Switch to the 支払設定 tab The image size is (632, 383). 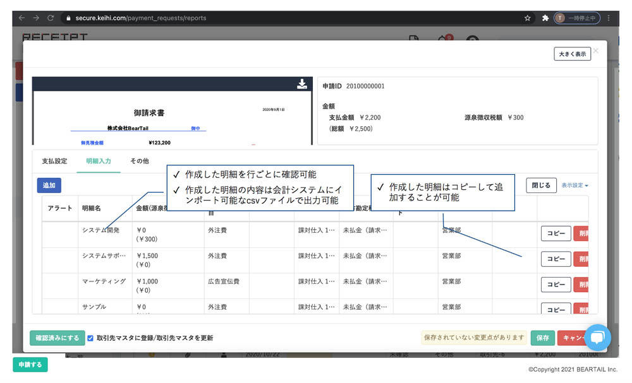(54, 161)
